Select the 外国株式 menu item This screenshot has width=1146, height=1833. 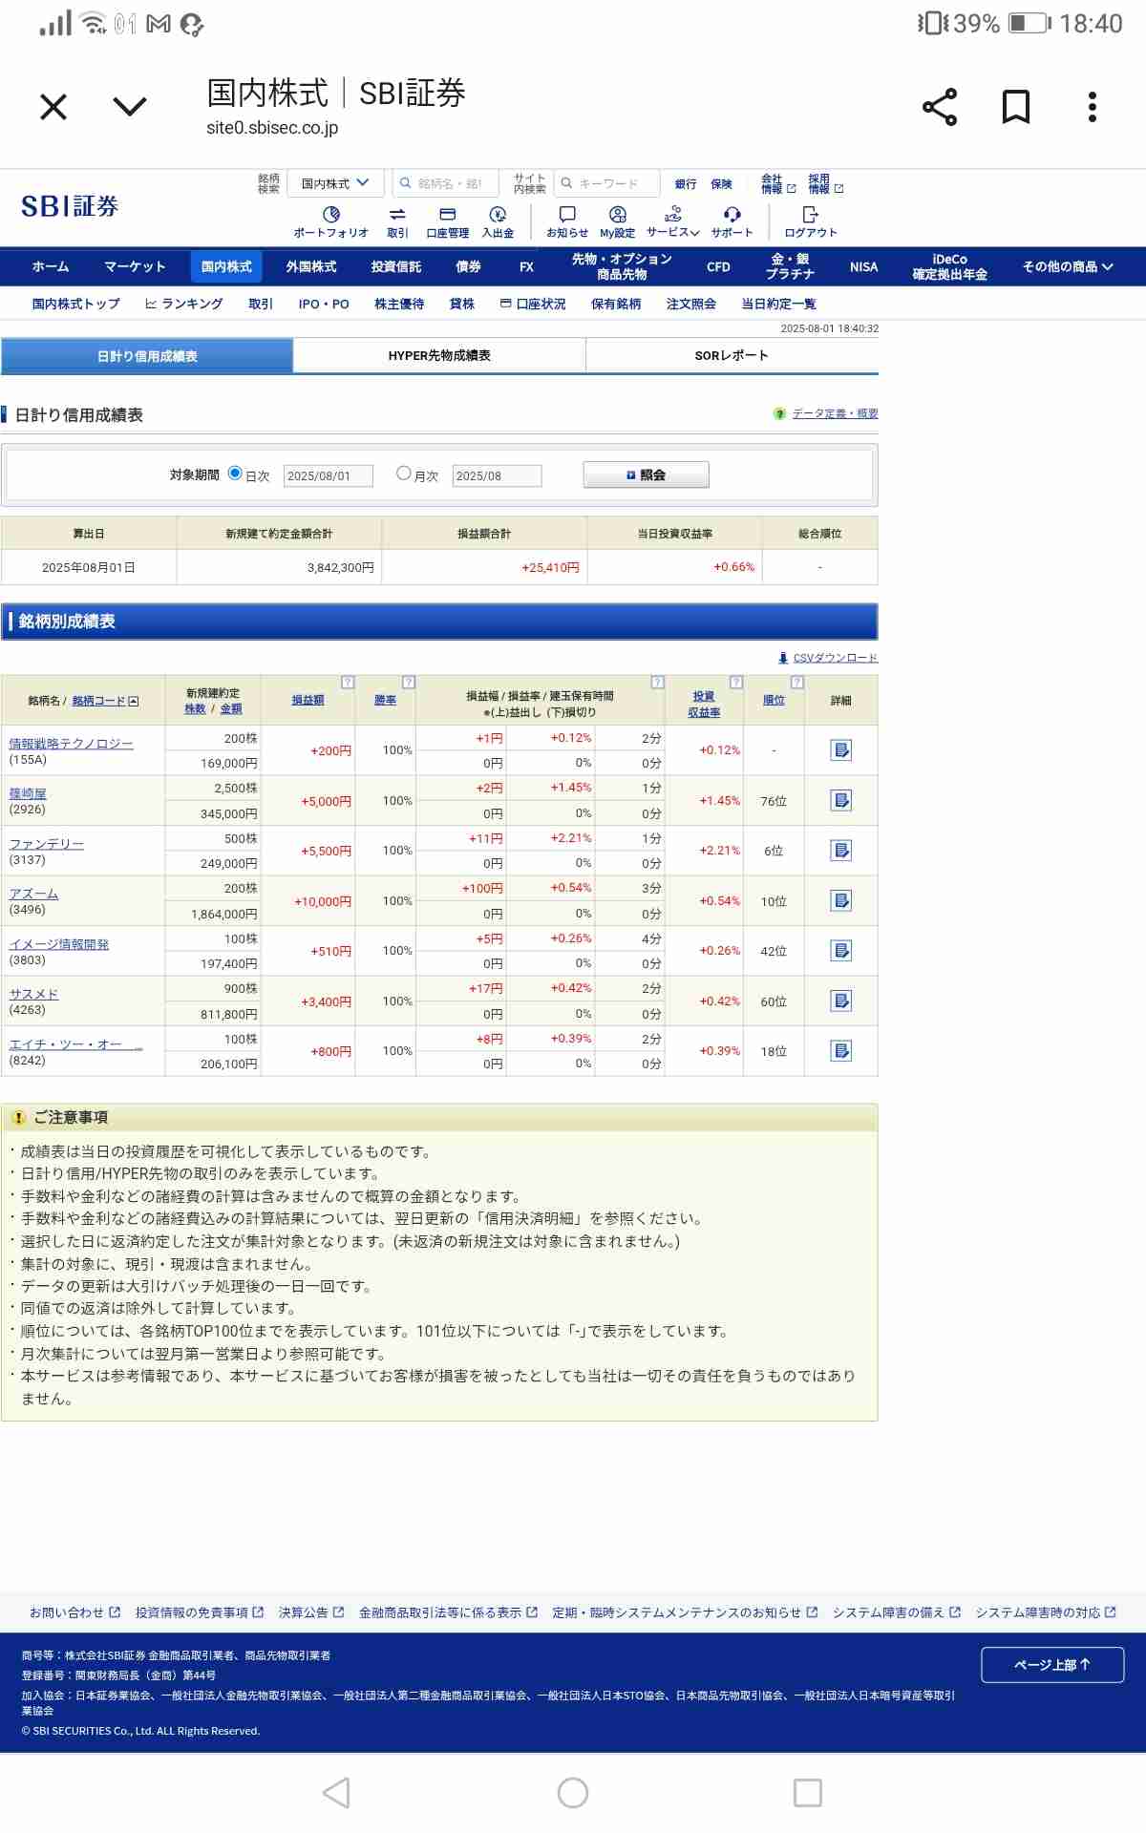click(311, 267)
